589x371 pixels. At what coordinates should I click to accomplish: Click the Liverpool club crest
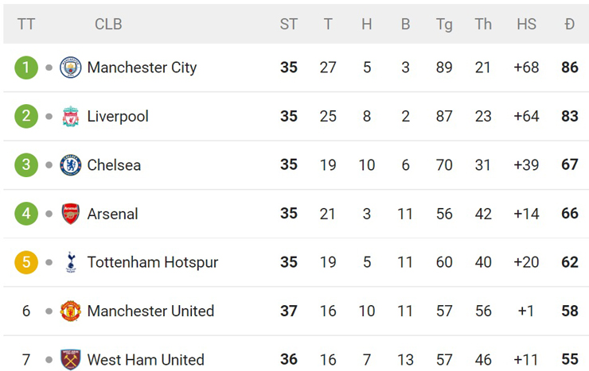click(x=71, y=116)
